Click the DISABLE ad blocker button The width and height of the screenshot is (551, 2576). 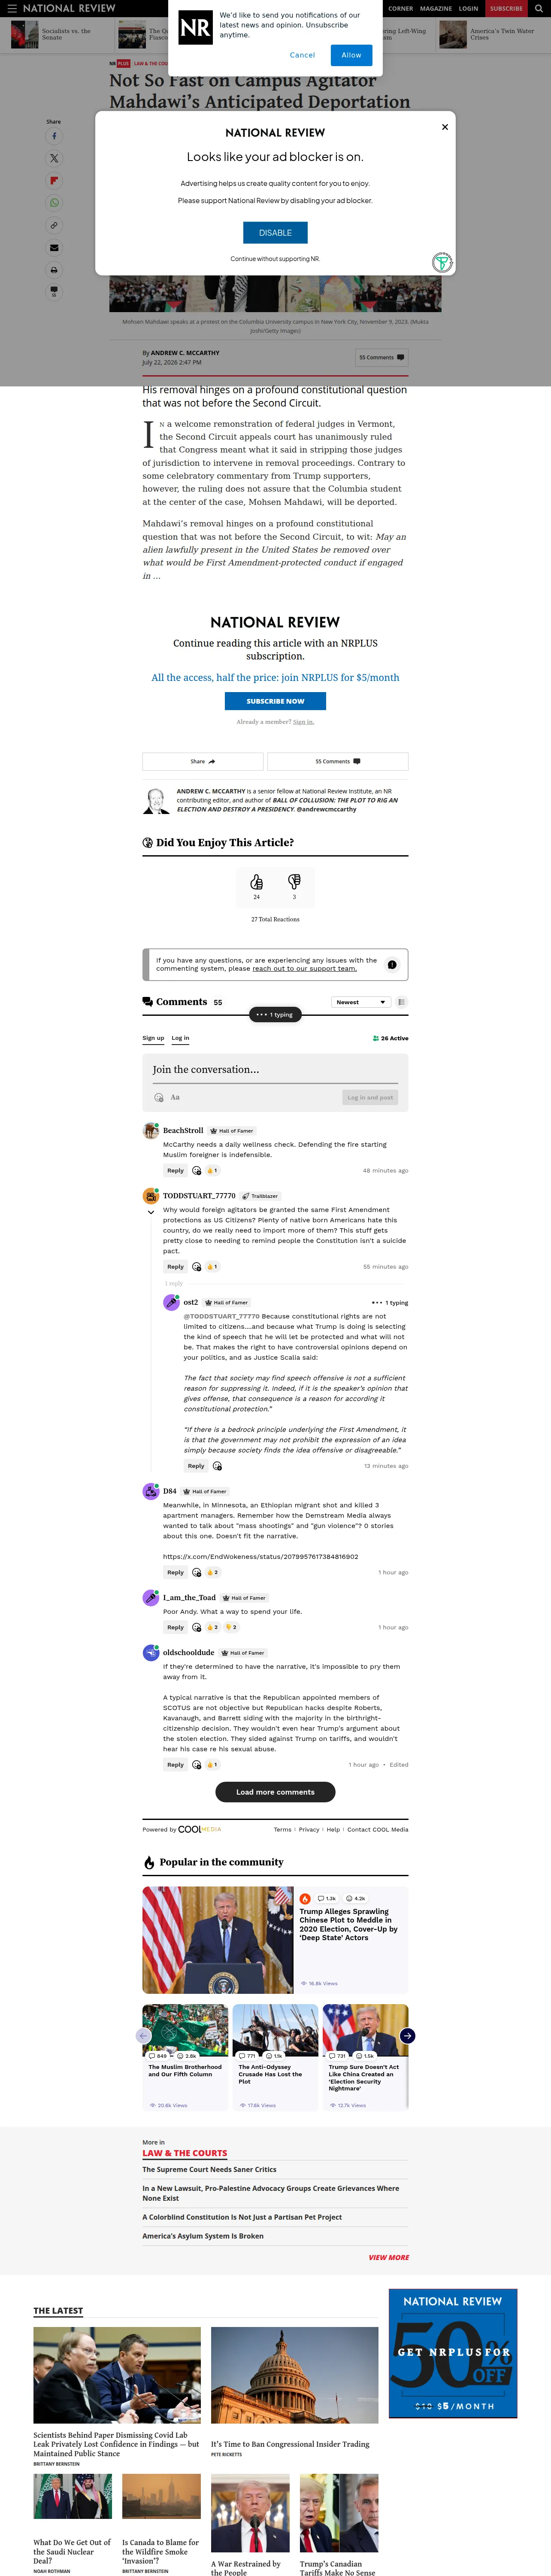click(x=275, y=233)
